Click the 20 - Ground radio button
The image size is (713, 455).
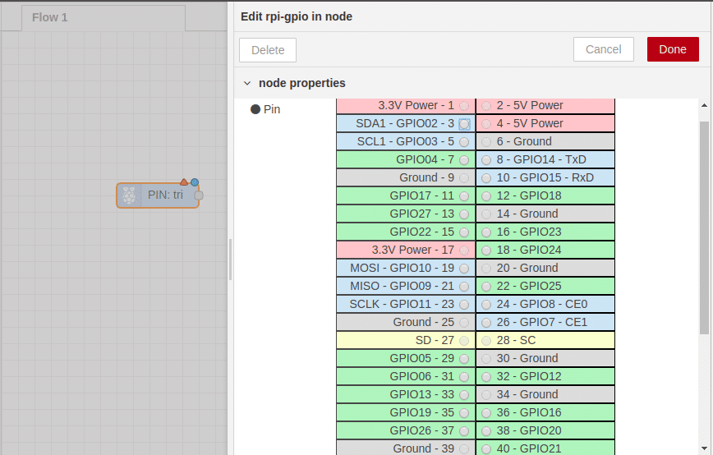[486, 269]
